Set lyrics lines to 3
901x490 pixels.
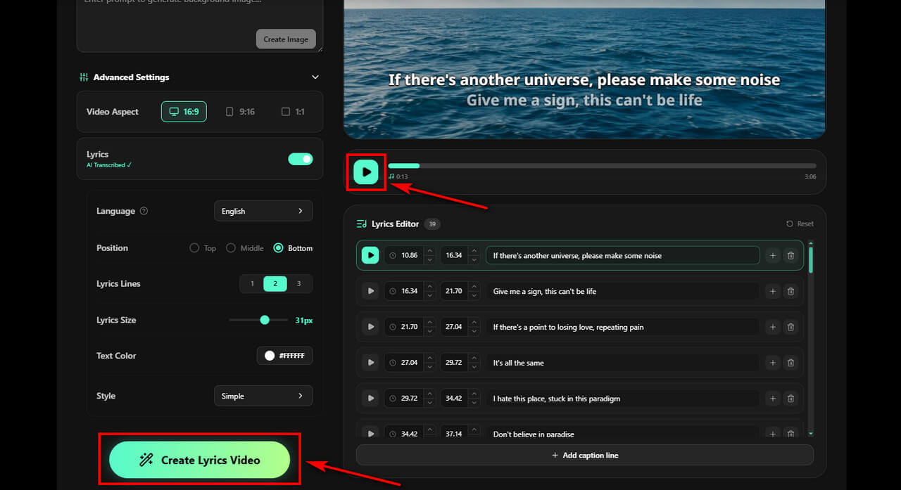click(x=298, y=284)
